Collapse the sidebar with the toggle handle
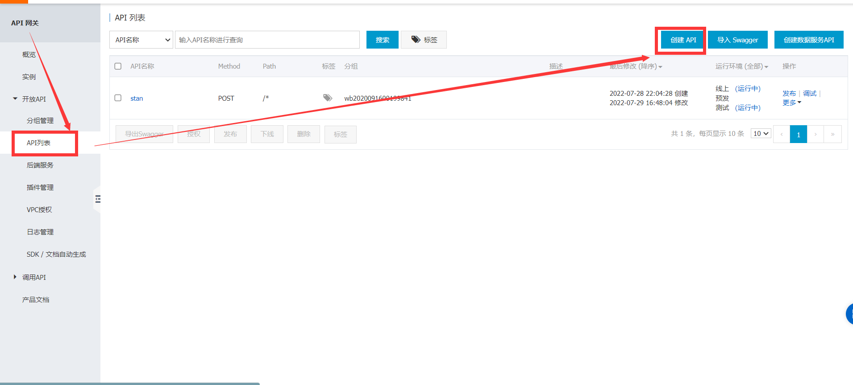The height and width of the screenshot is (385, 853). [97, 199]
